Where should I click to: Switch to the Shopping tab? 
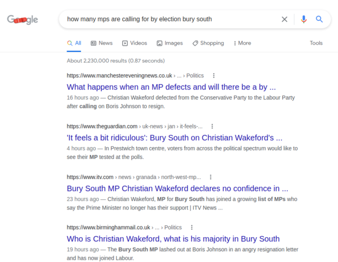pyautogui.click(x=208, y=43)
